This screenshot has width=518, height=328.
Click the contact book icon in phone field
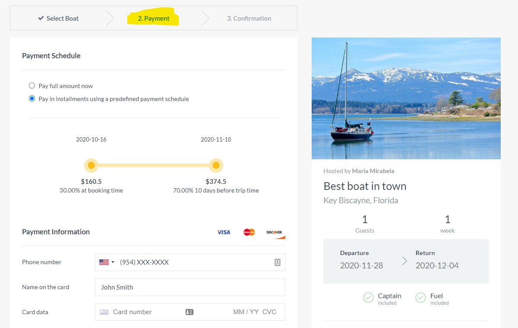point(278,262)
